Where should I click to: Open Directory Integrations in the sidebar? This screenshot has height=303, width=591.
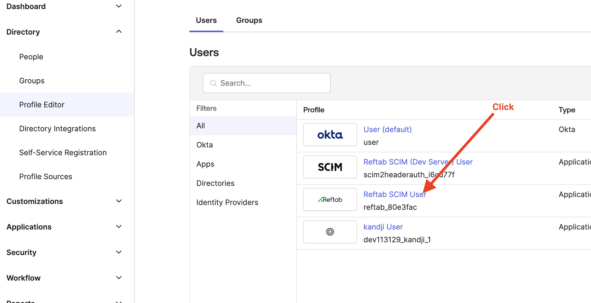pos(57,129)
